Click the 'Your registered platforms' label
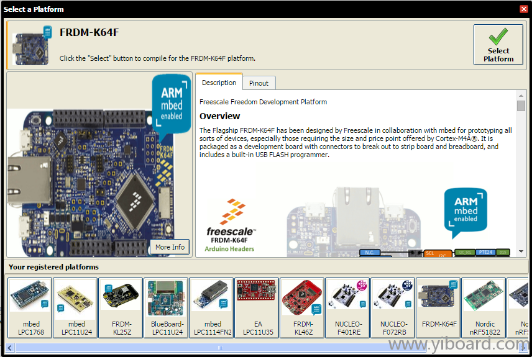 click(53, 267)
